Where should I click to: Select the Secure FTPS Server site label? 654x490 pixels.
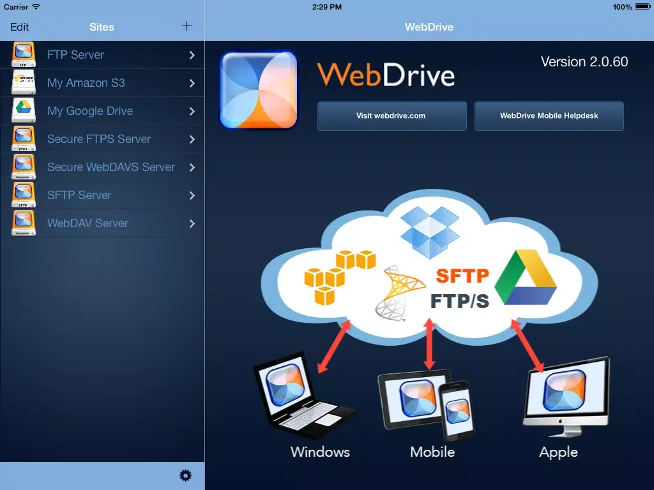[99, 138]
